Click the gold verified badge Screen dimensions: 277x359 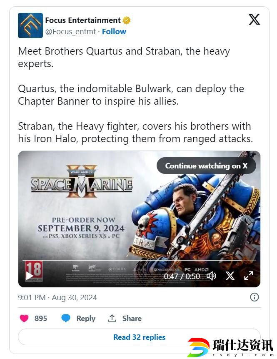point(127,20)
